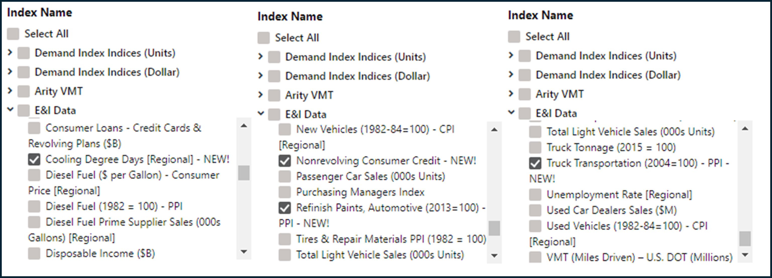Expand Arity VMT group in middle panel

point(261,95)
